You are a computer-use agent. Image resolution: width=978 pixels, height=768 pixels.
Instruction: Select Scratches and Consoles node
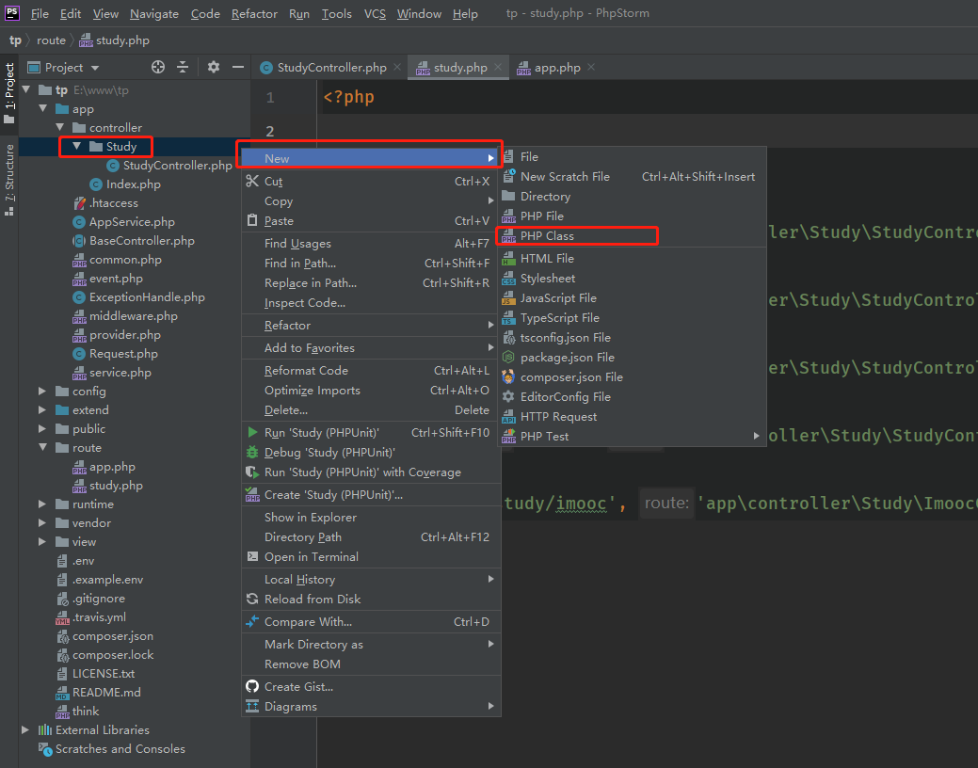coord(120,748)
